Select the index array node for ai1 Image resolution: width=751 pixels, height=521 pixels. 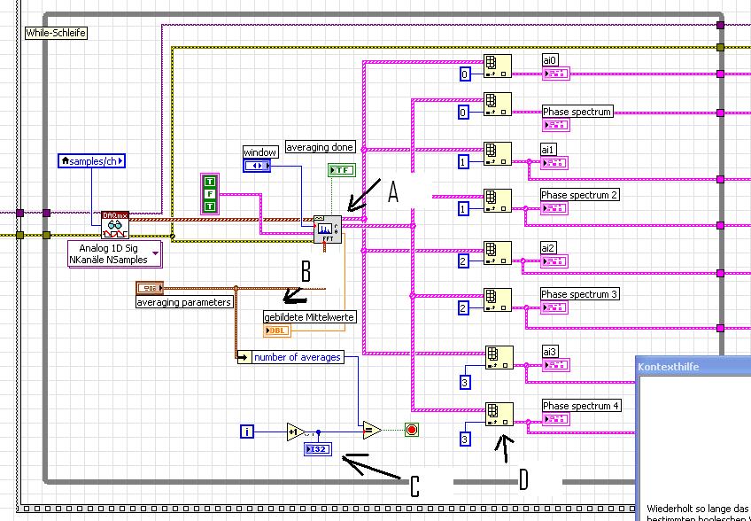(x=498, y=154)
